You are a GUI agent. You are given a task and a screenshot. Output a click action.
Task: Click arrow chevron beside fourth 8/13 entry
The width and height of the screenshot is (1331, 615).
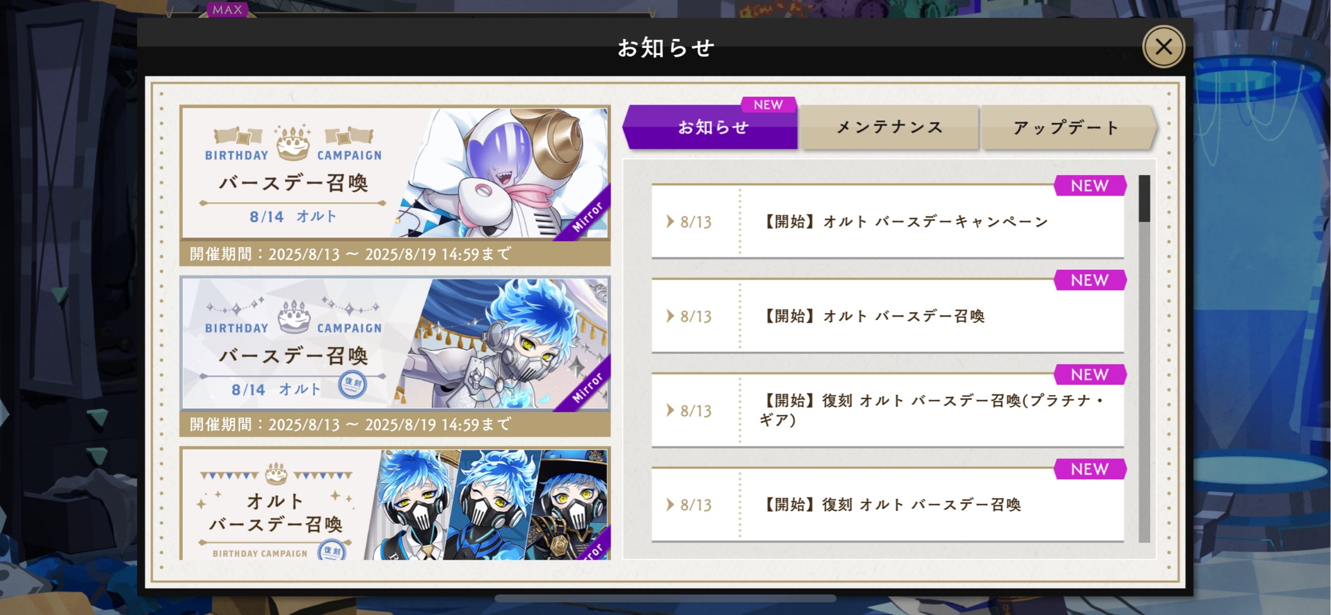(670, 505)
